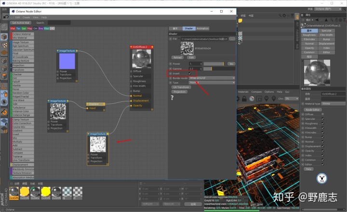Click the home icon in object manager header

(x=284, y=15)
